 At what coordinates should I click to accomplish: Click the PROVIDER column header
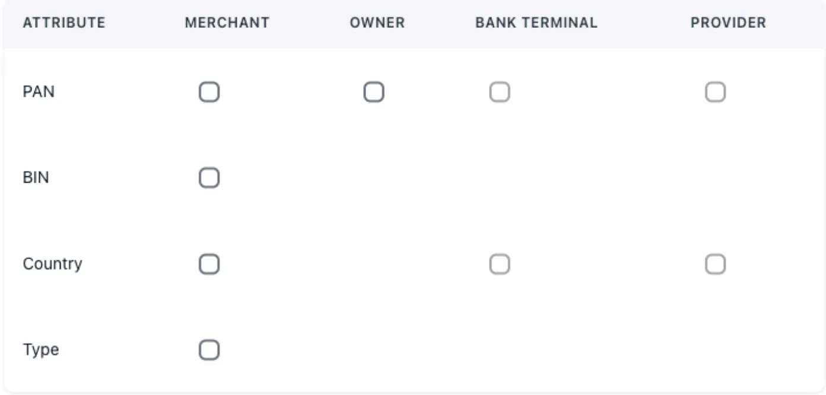pos(728,23)
